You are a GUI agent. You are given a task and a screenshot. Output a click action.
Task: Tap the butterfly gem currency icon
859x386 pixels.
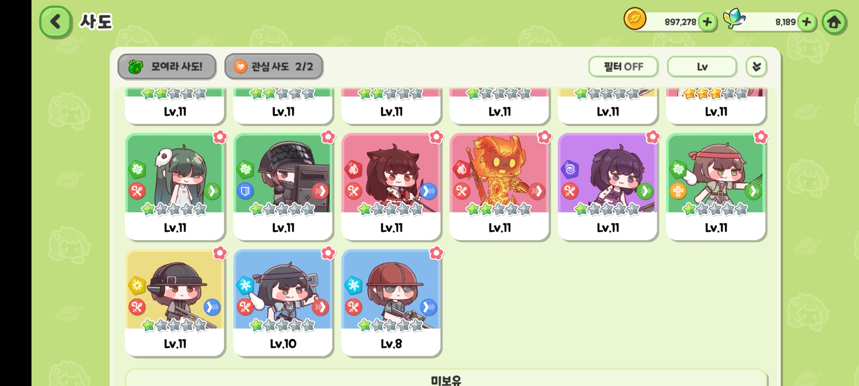click(734, 19)
